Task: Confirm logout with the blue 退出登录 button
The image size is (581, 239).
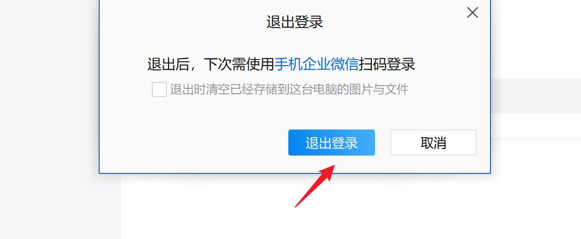Action: 332,143
